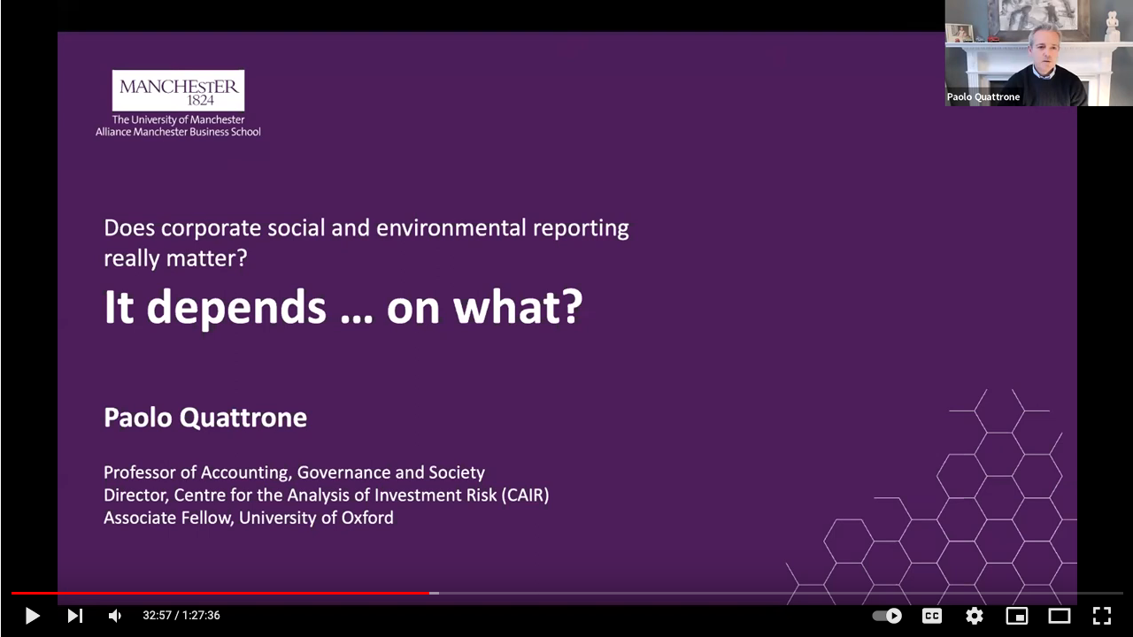Click the unplayed portion of the progress bar
Image resolution: width=1133 pixels, height=637 pixels.
(779, 593)
